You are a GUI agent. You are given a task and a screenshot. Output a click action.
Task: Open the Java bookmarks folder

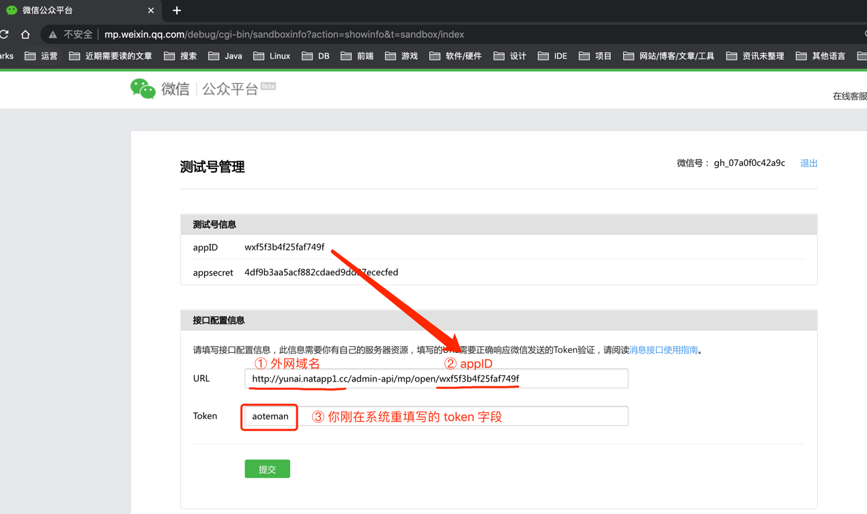point(225,56)
